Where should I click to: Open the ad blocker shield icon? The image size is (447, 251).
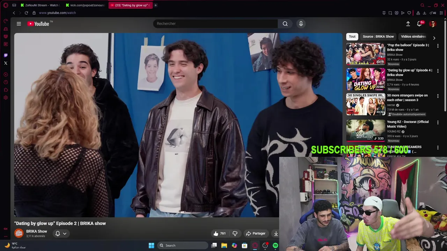point(396,13)
